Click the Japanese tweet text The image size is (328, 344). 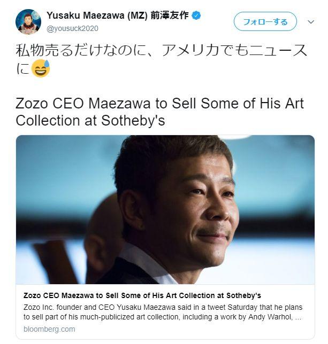(x=161, y=59)
